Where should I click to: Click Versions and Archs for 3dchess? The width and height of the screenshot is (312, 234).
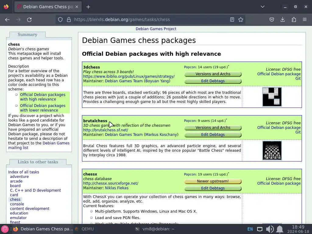click(x=213, y=74)
